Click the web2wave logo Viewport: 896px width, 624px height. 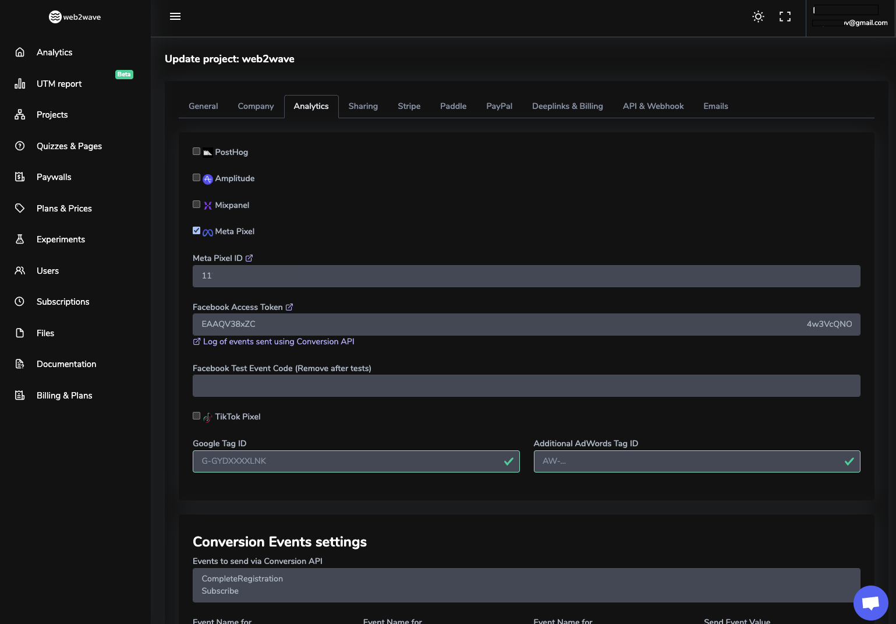pos(75,17)
